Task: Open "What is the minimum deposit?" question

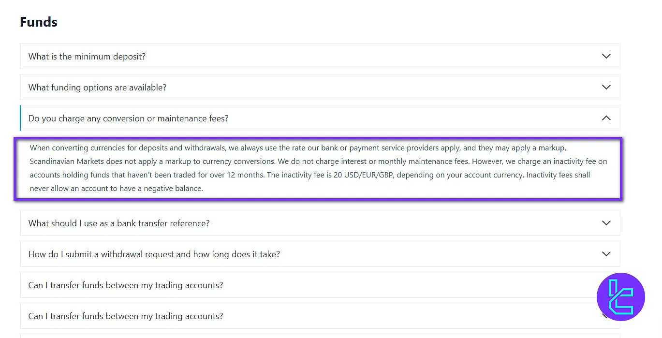Action: [87, 57]
